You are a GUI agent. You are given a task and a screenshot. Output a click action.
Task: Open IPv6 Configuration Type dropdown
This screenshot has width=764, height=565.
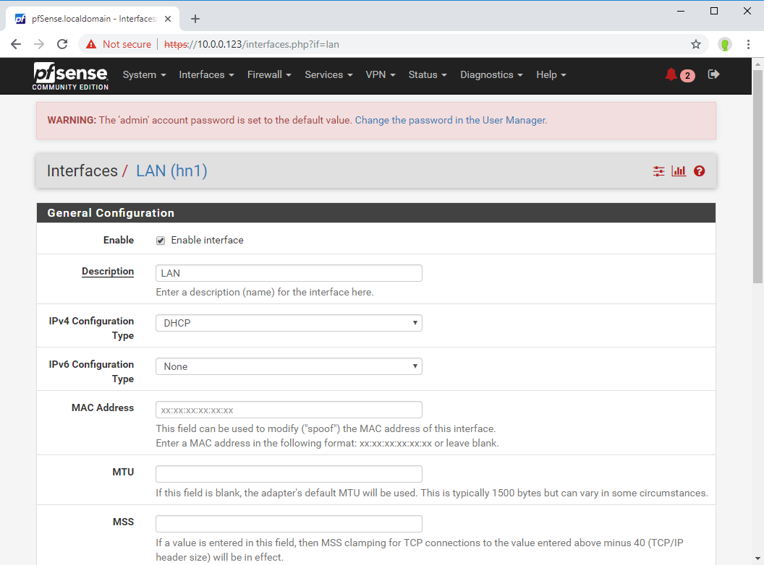pos(289,366)
